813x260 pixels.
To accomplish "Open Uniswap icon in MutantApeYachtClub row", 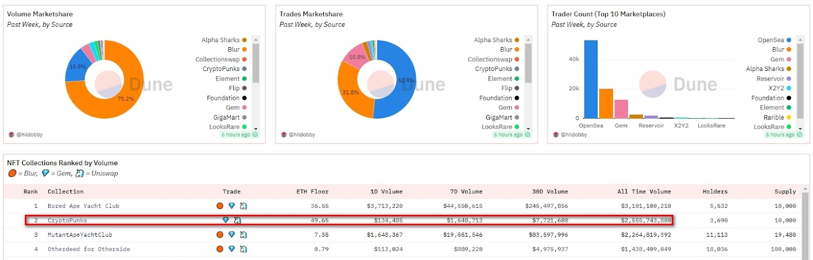I will click(x=243, y=235).
